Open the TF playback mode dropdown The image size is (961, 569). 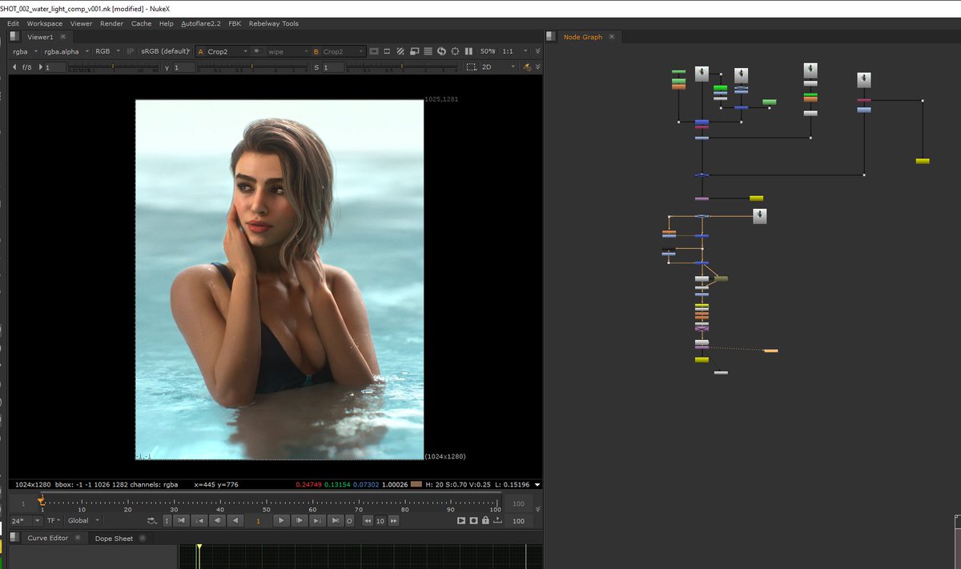pos(52,520)
